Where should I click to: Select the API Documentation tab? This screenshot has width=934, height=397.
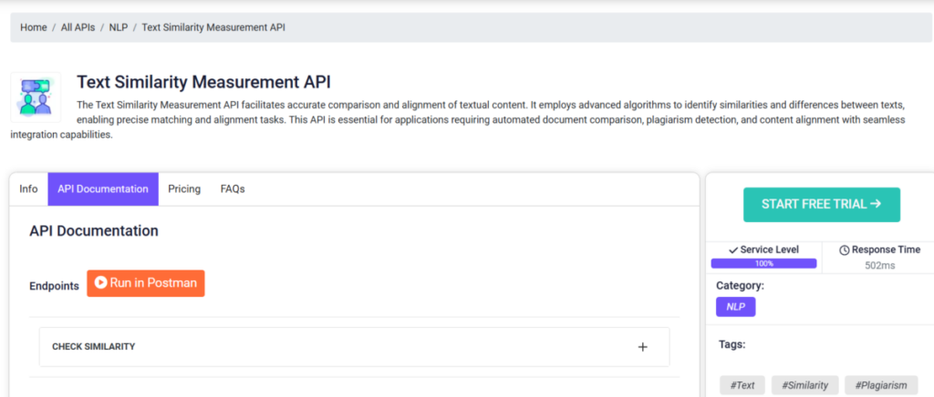[103, 189]
